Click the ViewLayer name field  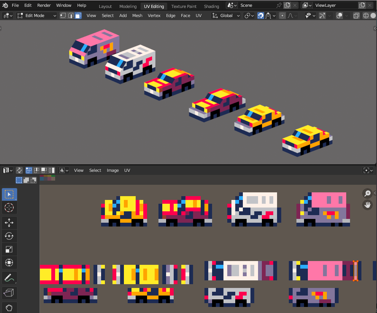click(x=335, y=5)
